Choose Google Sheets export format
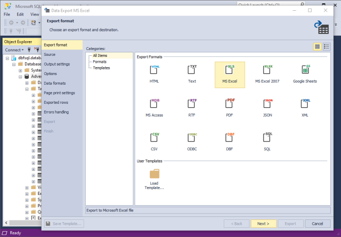Viewport: 341px width, 237px height. coord(305,74)
